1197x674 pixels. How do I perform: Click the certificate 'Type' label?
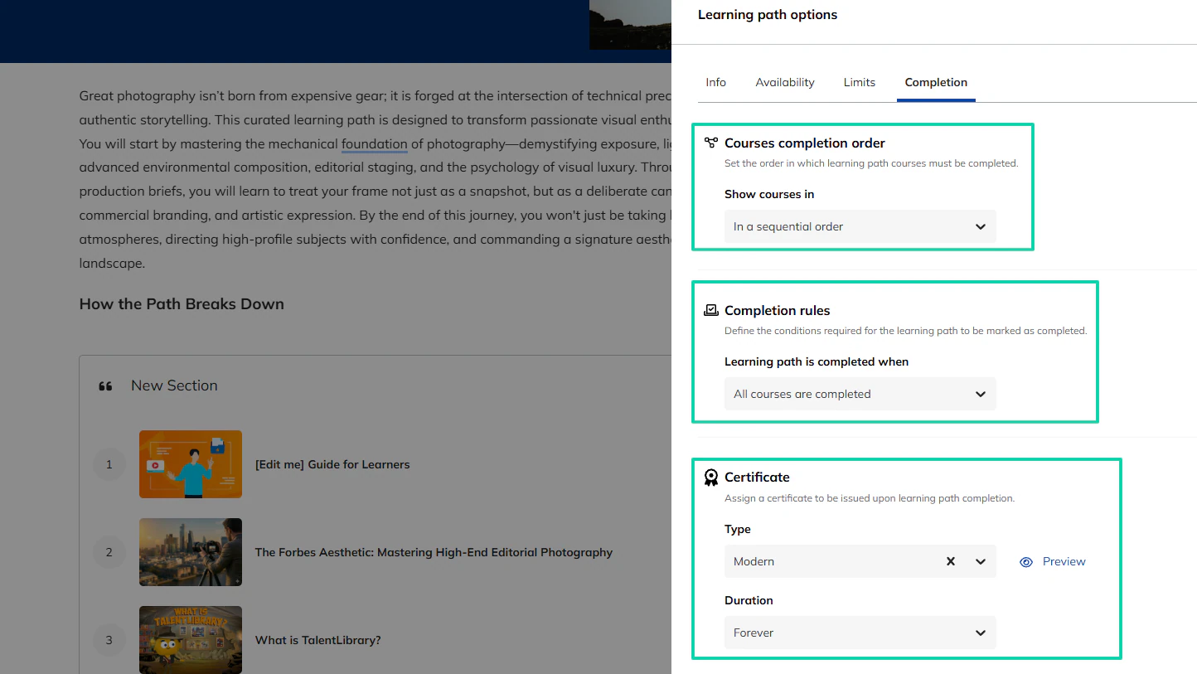[x=738, y=529]
